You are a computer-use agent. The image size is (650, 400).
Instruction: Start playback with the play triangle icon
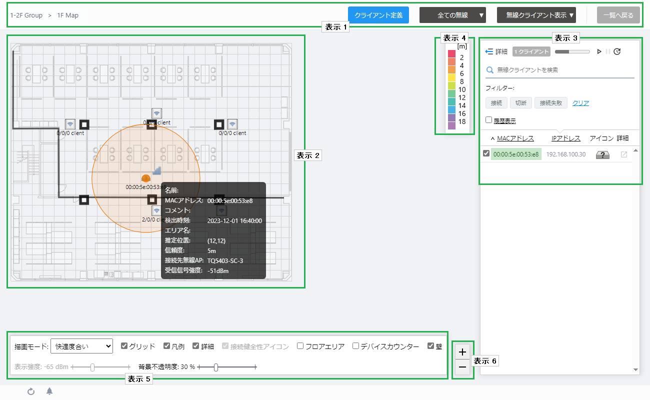pyautogui.click(x=599, y=51)
